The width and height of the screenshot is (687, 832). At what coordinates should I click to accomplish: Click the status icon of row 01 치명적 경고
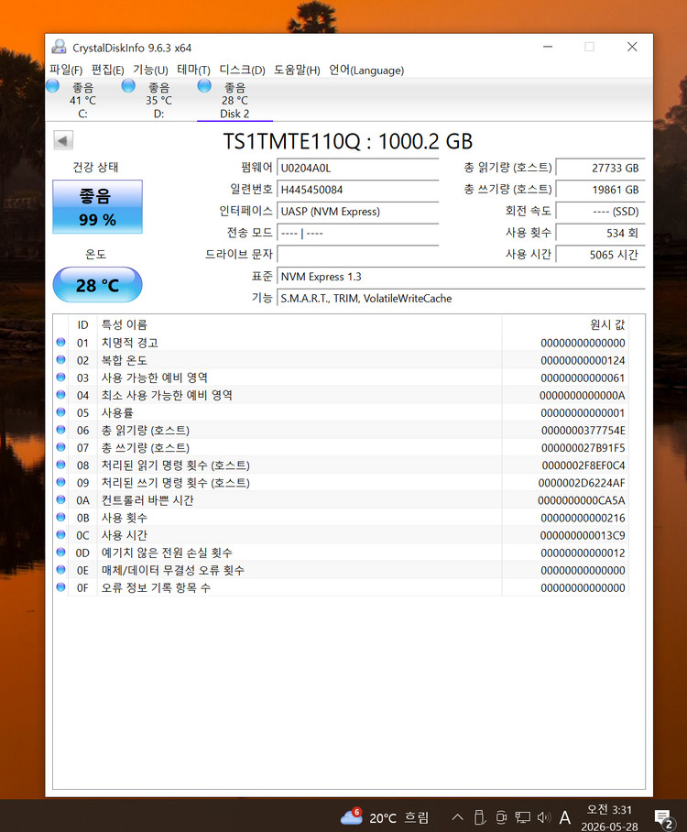pyautogui.click(x=61, y=343)
